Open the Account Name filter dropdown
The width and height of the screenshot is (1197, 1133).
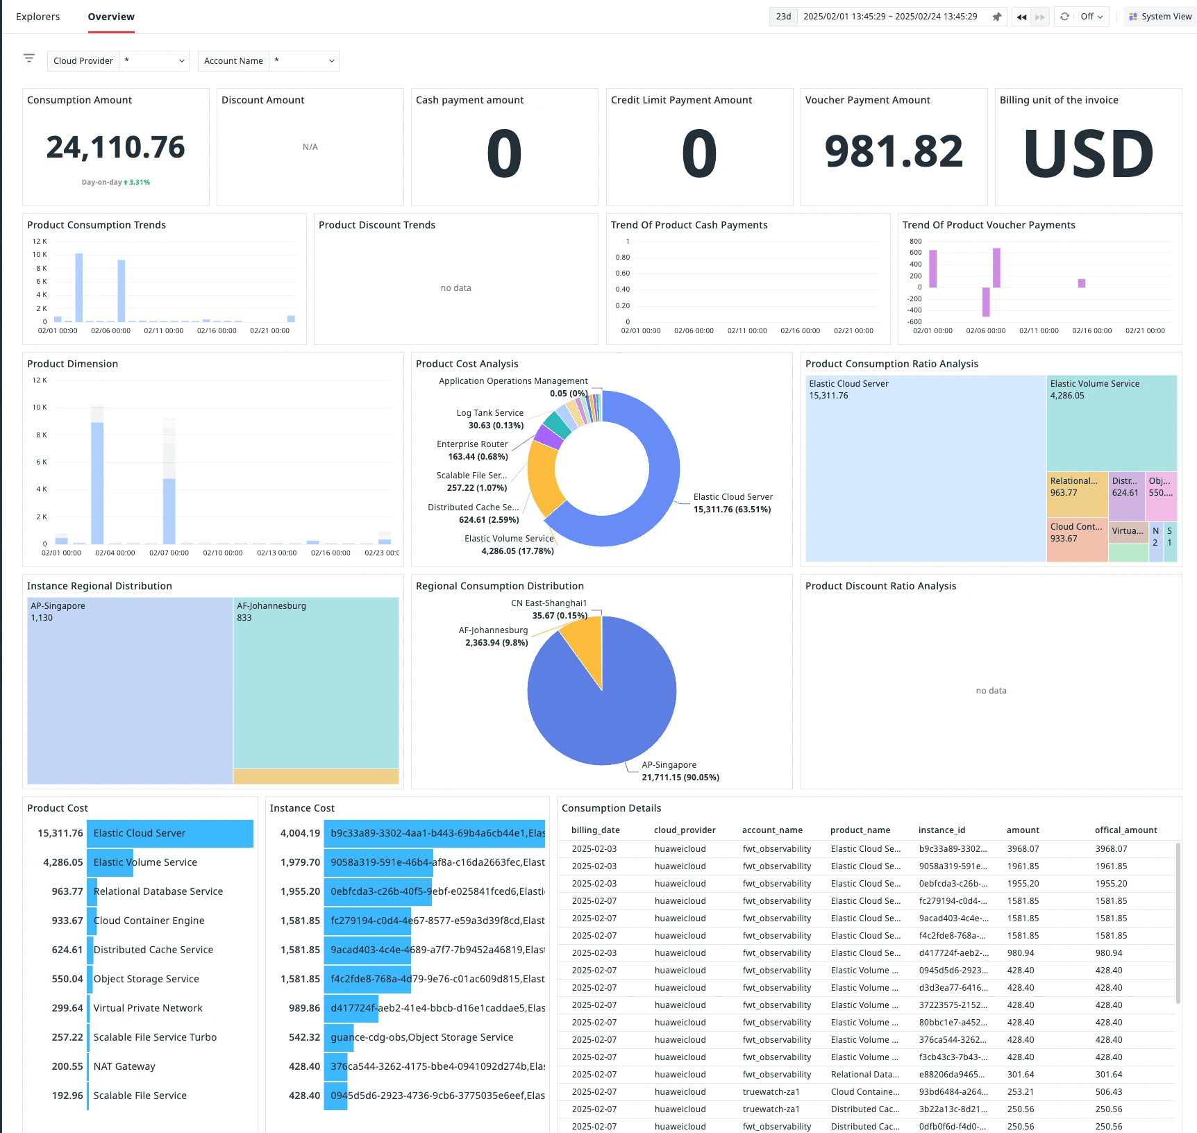[x=304, y=61]
